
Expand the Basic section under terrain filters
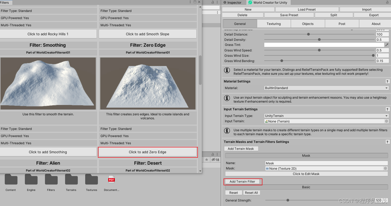(x=306, y=187)
